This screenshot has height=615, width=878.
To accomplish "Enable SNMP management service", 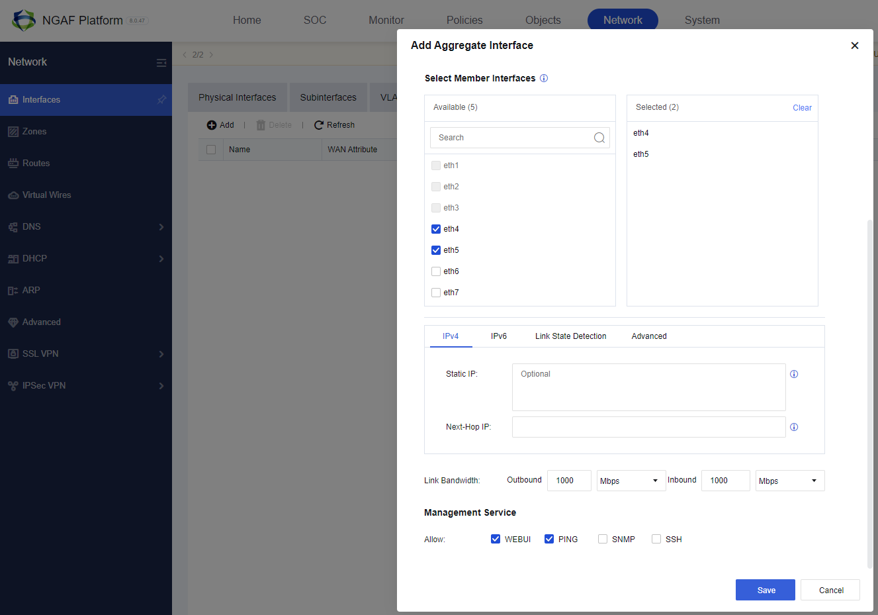I will pos(603,539).
